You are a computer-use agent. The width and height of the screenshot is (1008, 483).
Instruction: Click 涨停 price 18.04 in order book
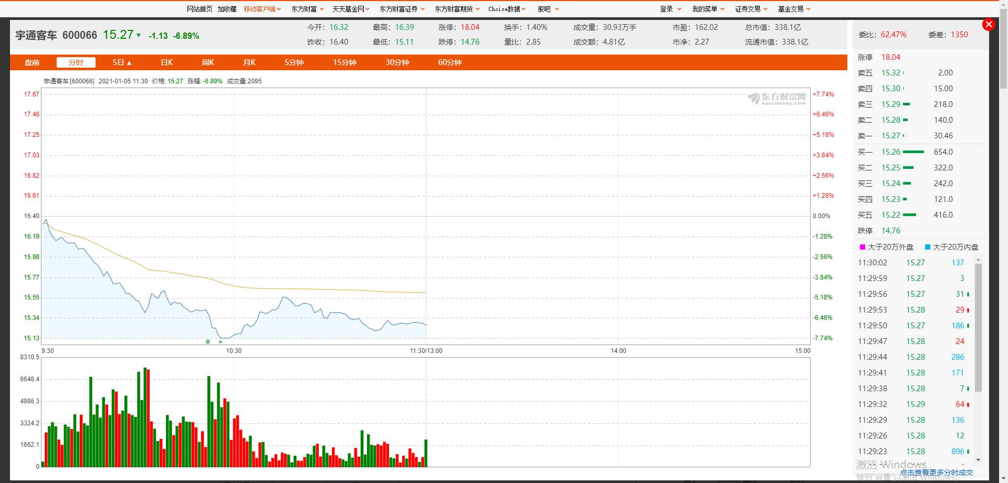[891, 57]
